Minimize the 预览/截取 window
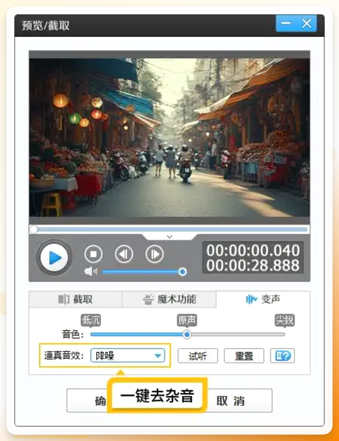339x441 pixels. tap(286, 23)
